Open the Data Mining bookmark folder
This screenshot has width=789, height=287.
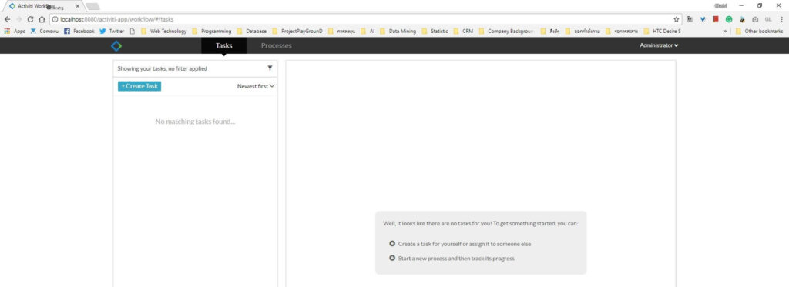[x=398, y=32]
